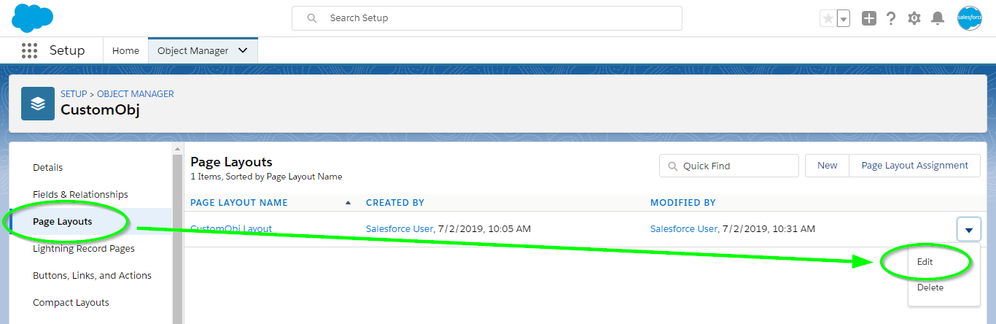Open the CustomObj Layout row action dropdown

(x=968, y=230)
